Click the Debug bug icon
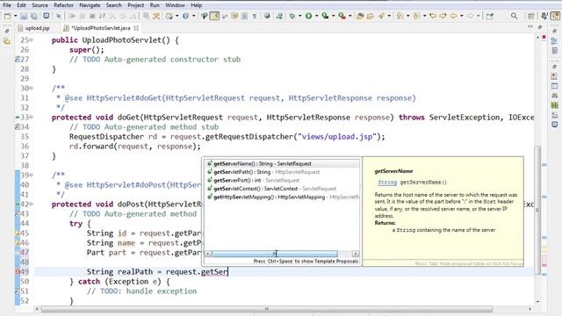The height and width of the screenshot is (316, 562). coord(292,16)
